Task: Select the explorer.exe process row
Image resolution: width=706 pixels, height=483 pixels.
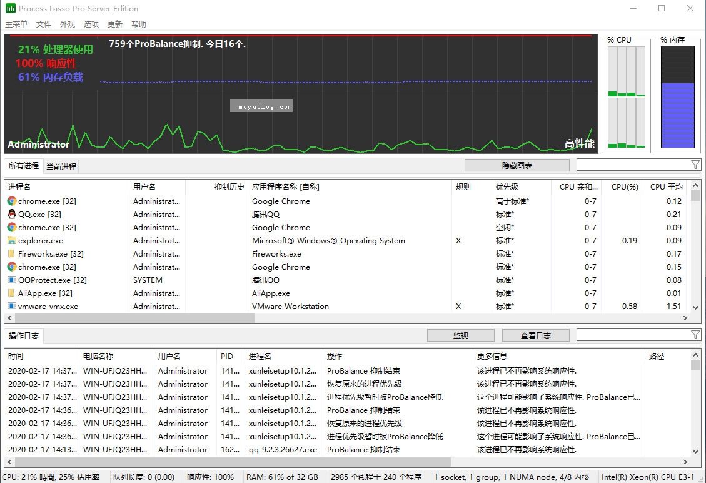Action: (x=347, y=241)
